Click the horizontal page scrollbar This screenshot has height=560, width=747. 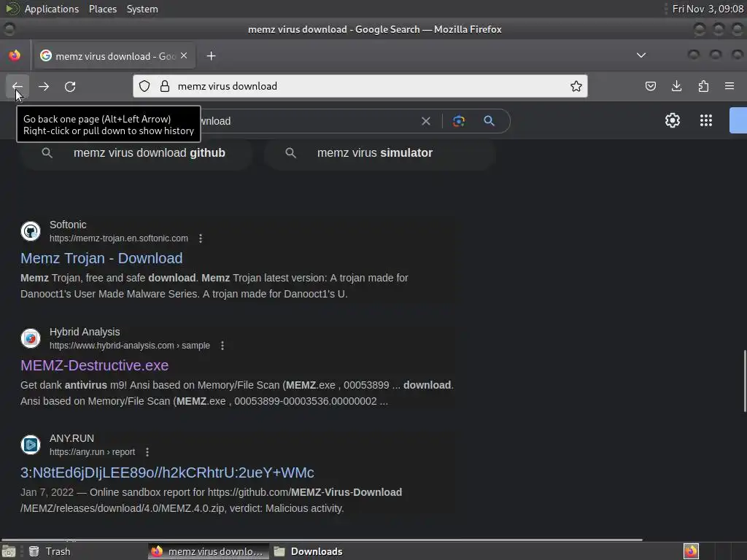tap(322, 540)
